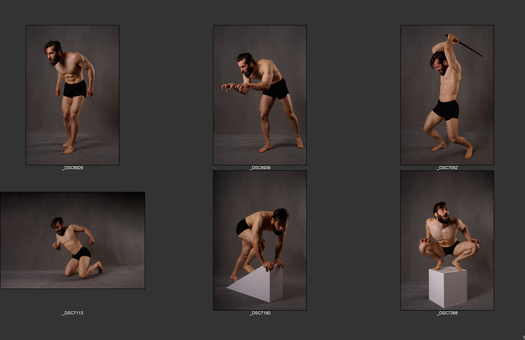525x340 pixels.
Task: Open the _DSC6939 reaching pose photo
Action: 260,95
